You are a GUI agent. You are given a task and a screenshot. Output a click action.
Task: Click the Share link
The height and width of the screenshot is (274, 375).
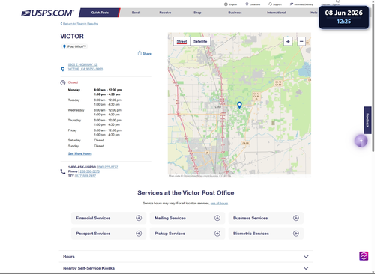tap(147, 54)
